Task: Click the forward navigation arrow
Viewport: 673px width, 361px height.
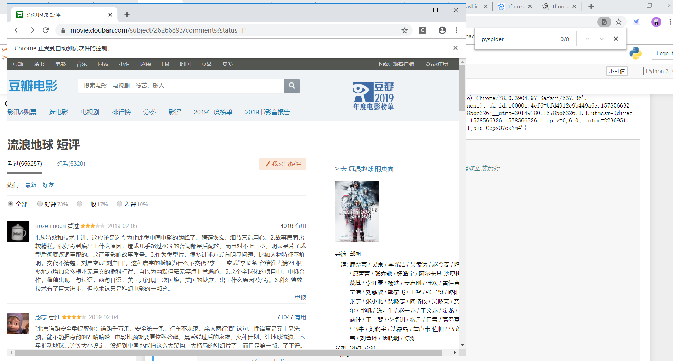Action: 31,30
